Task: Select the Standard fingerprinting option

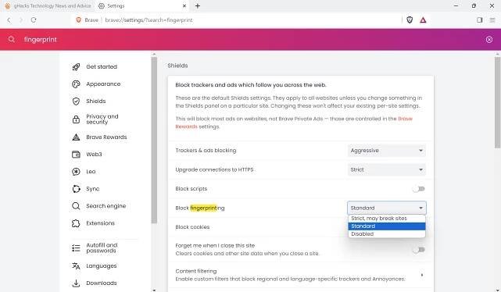Action: pyautogui.click(x=387, y=226)
